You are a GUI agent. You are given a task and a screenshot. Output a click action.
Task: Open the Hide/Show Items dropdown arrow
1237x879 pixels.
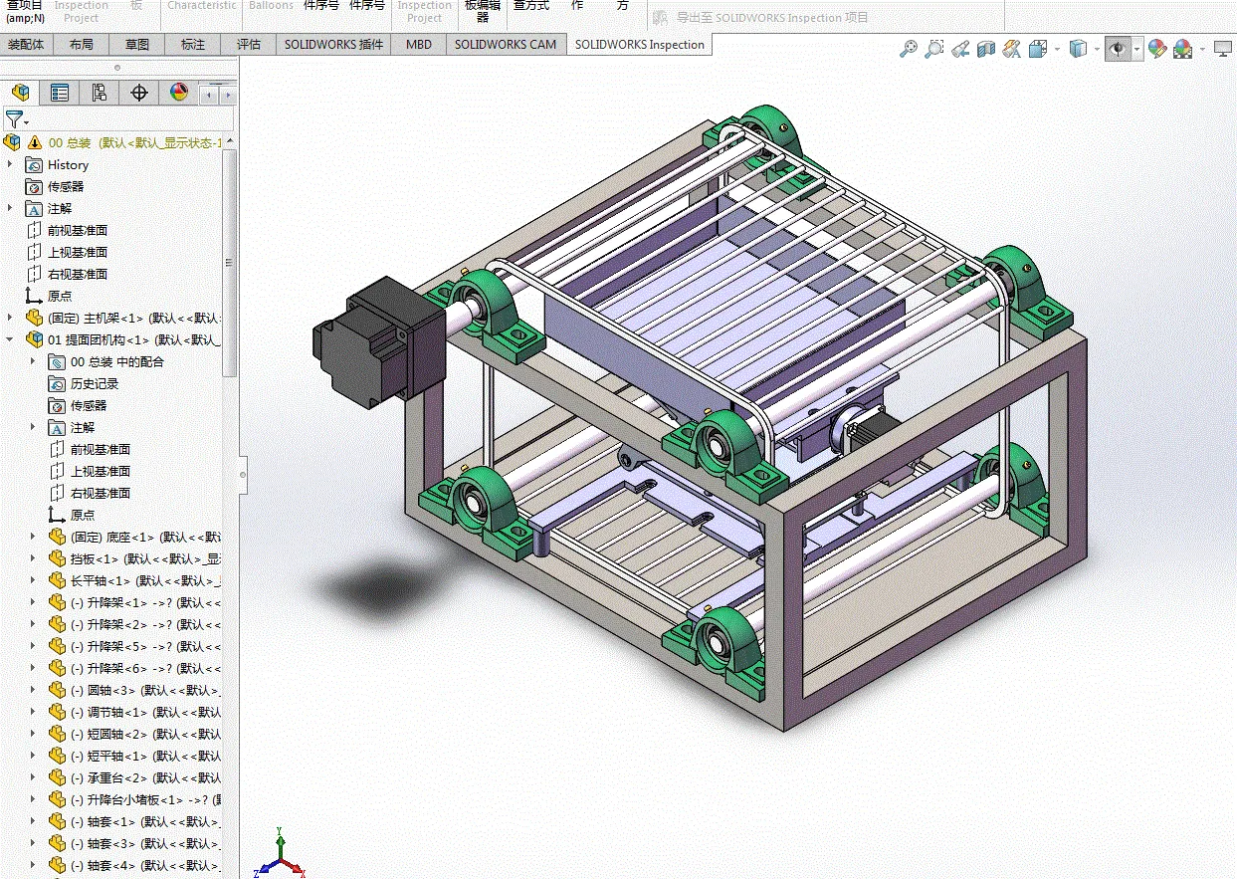(x=1137, y=49)
